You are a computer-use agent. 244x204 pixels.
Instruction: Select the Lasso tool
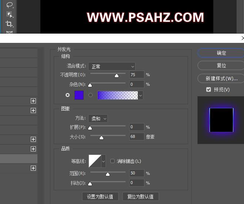10,5
